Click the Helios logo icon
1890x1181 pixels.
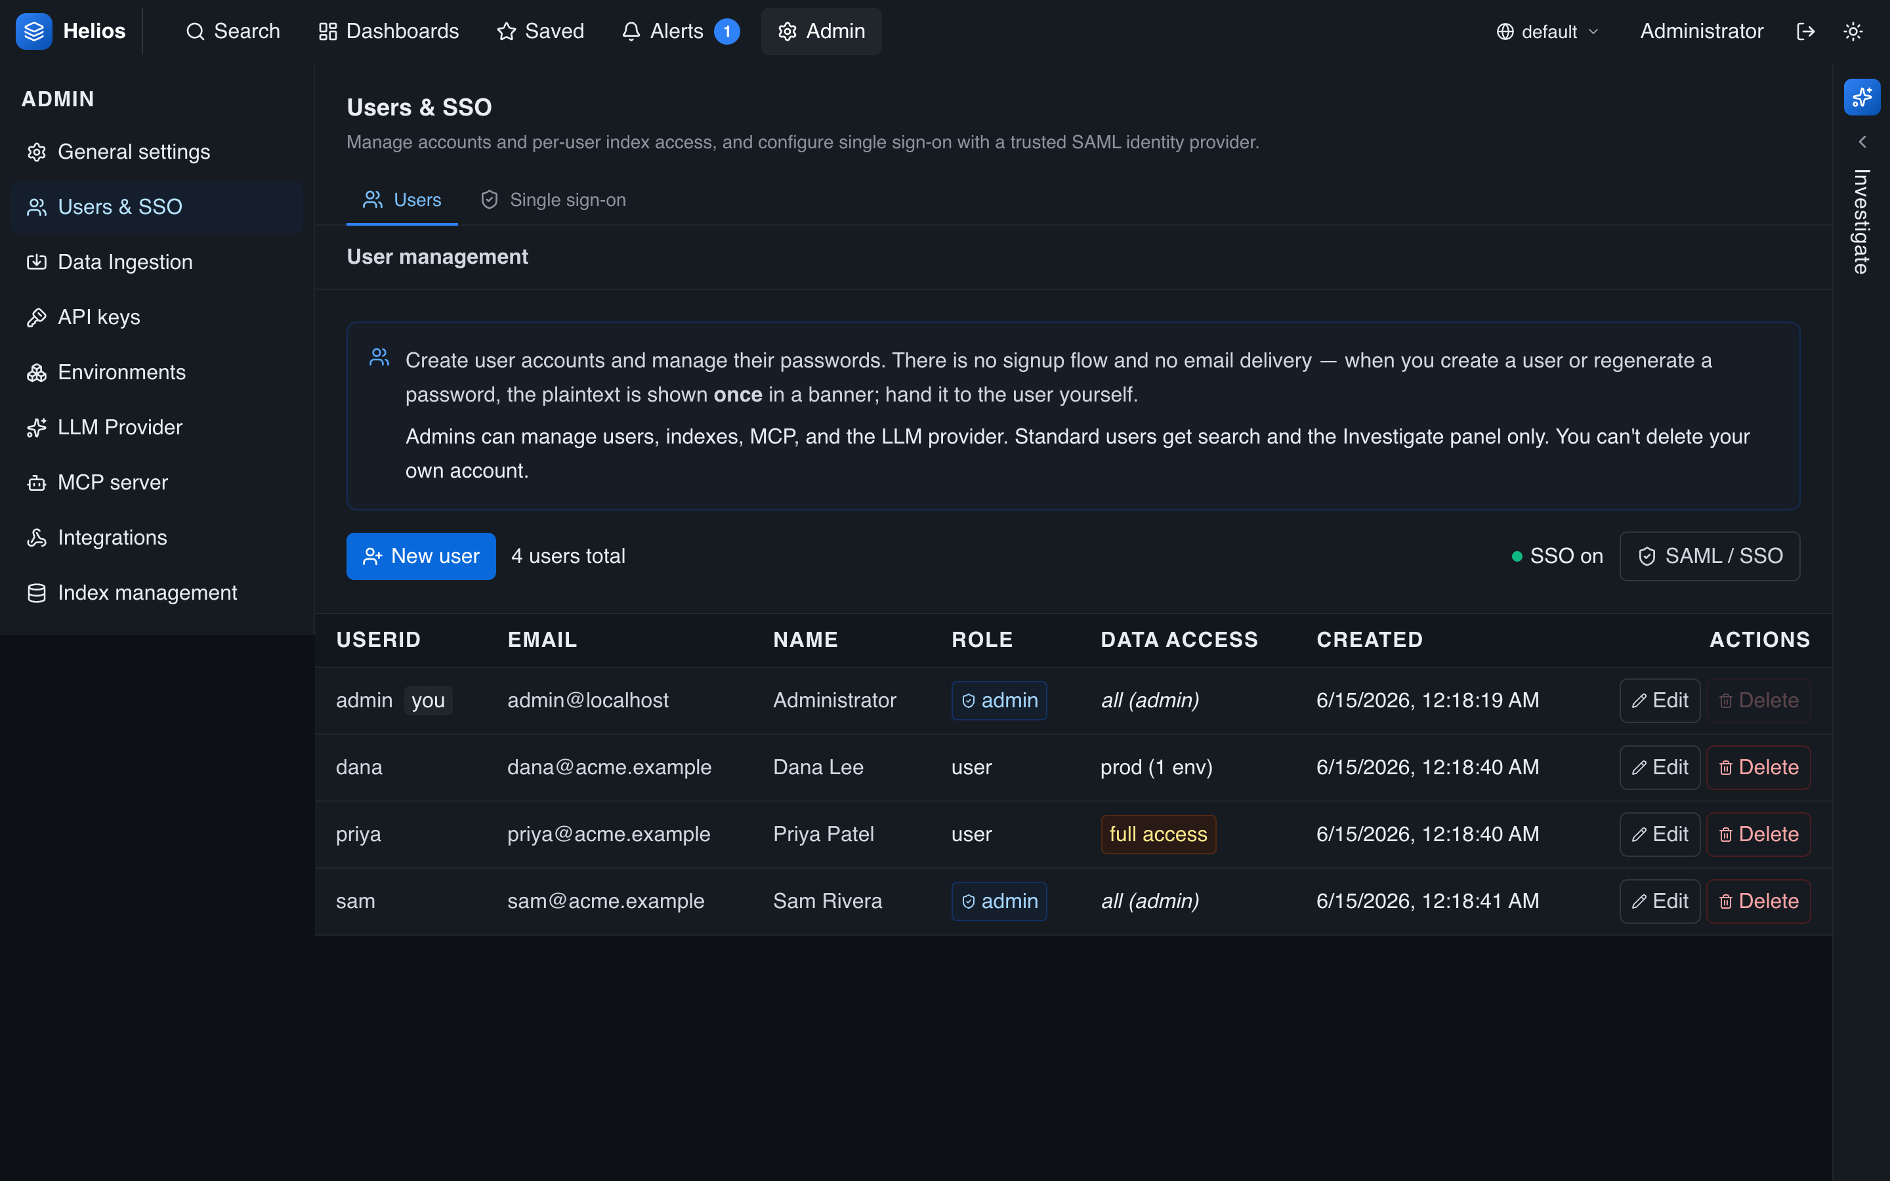click(33, 31)
